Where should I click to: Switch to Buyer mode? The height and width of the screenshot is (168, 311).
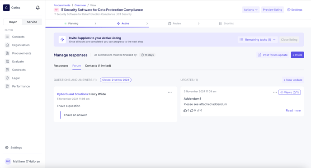pyautogui.click(x=13, y=22)
